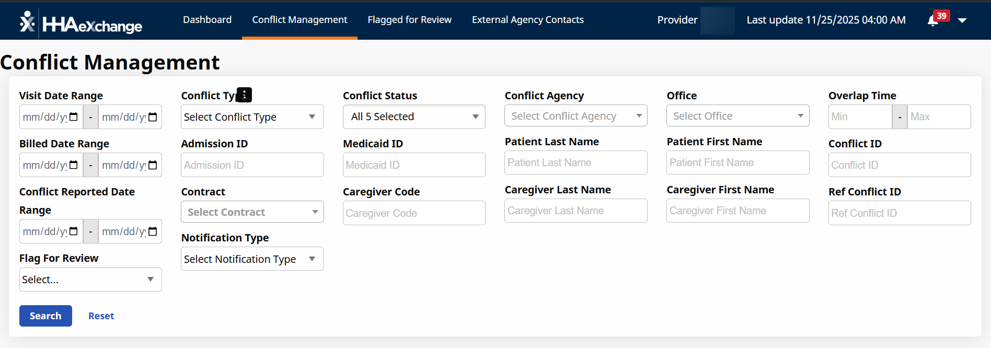Expand the Select Conflict Type dropdown
This screenshot has height=348, width=991.
tap(252, 117)
